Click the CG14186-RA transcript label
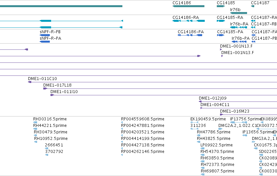This screenshot has height=176, width=277. pos(186,18)
